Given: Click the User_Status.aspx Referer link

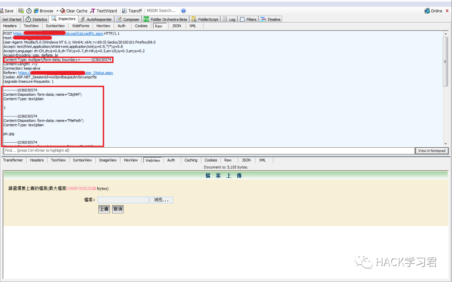Looking at the screenshot, I should click(65, 73).
